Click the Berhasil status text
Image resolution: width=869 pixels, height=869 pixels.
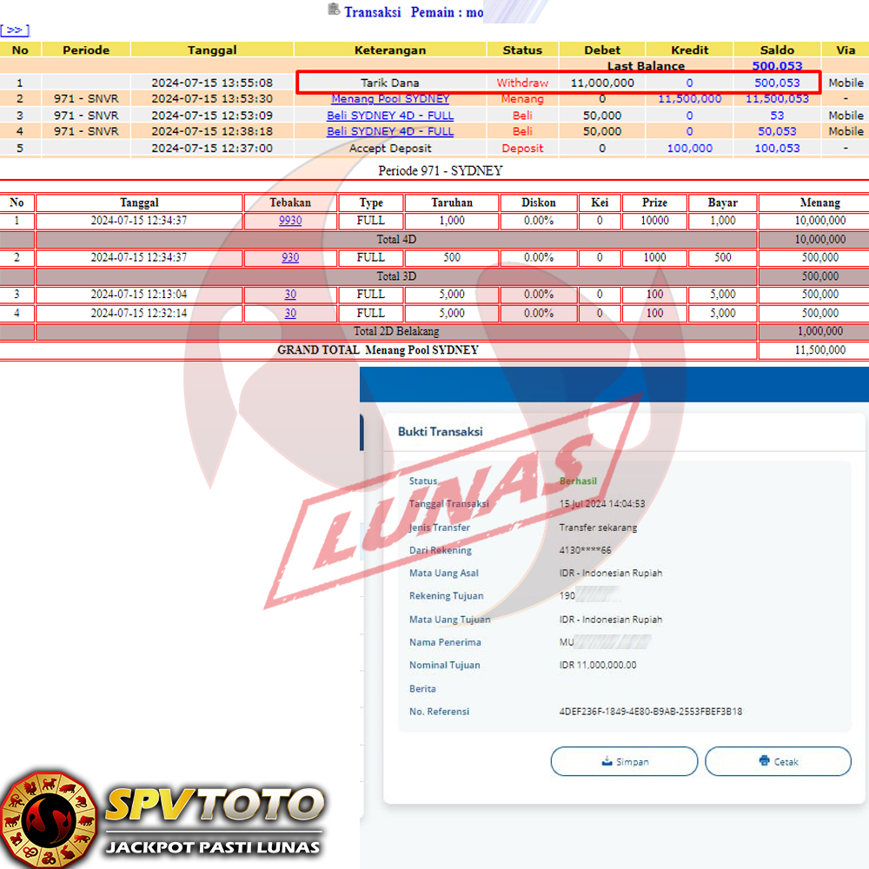tap(579, 481)
